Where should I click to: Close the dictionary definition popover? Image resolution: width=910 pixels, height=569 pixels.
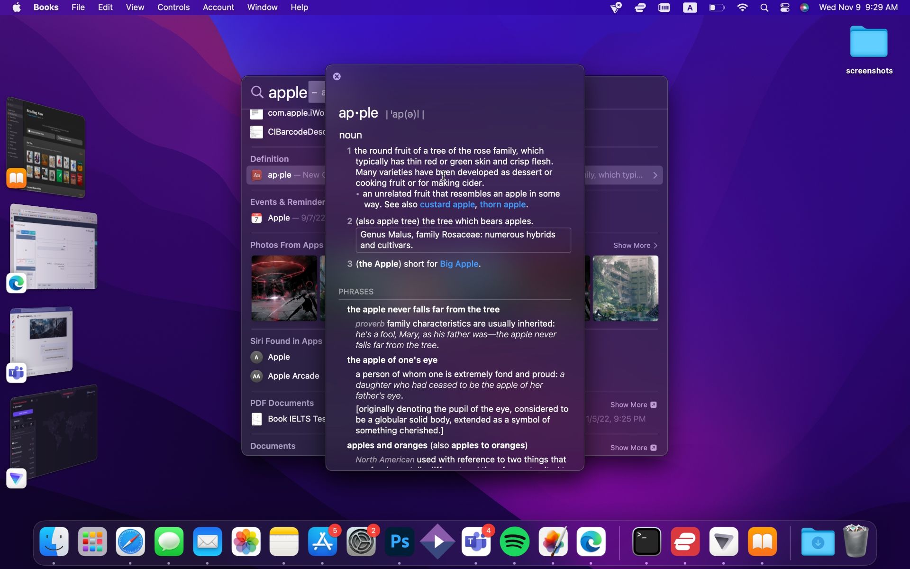[x=337, y=76]
